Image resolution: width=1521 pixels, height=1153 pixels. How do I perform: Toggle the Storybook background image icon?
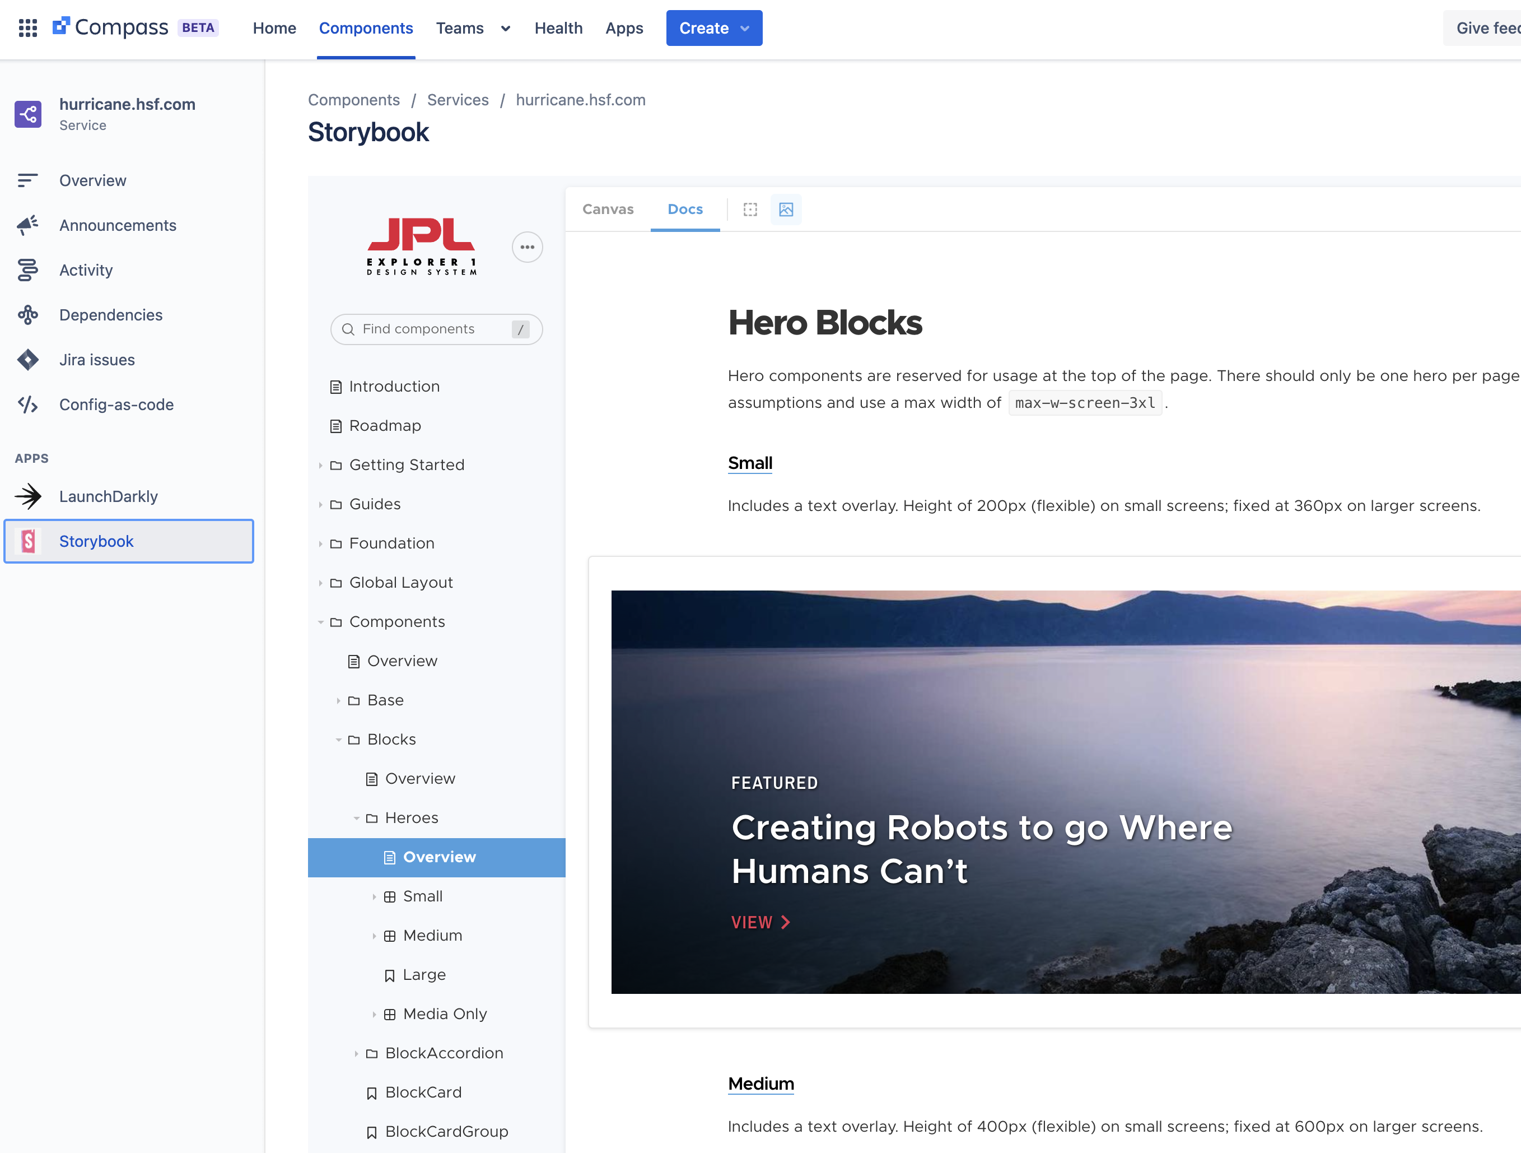pos(786,209)
